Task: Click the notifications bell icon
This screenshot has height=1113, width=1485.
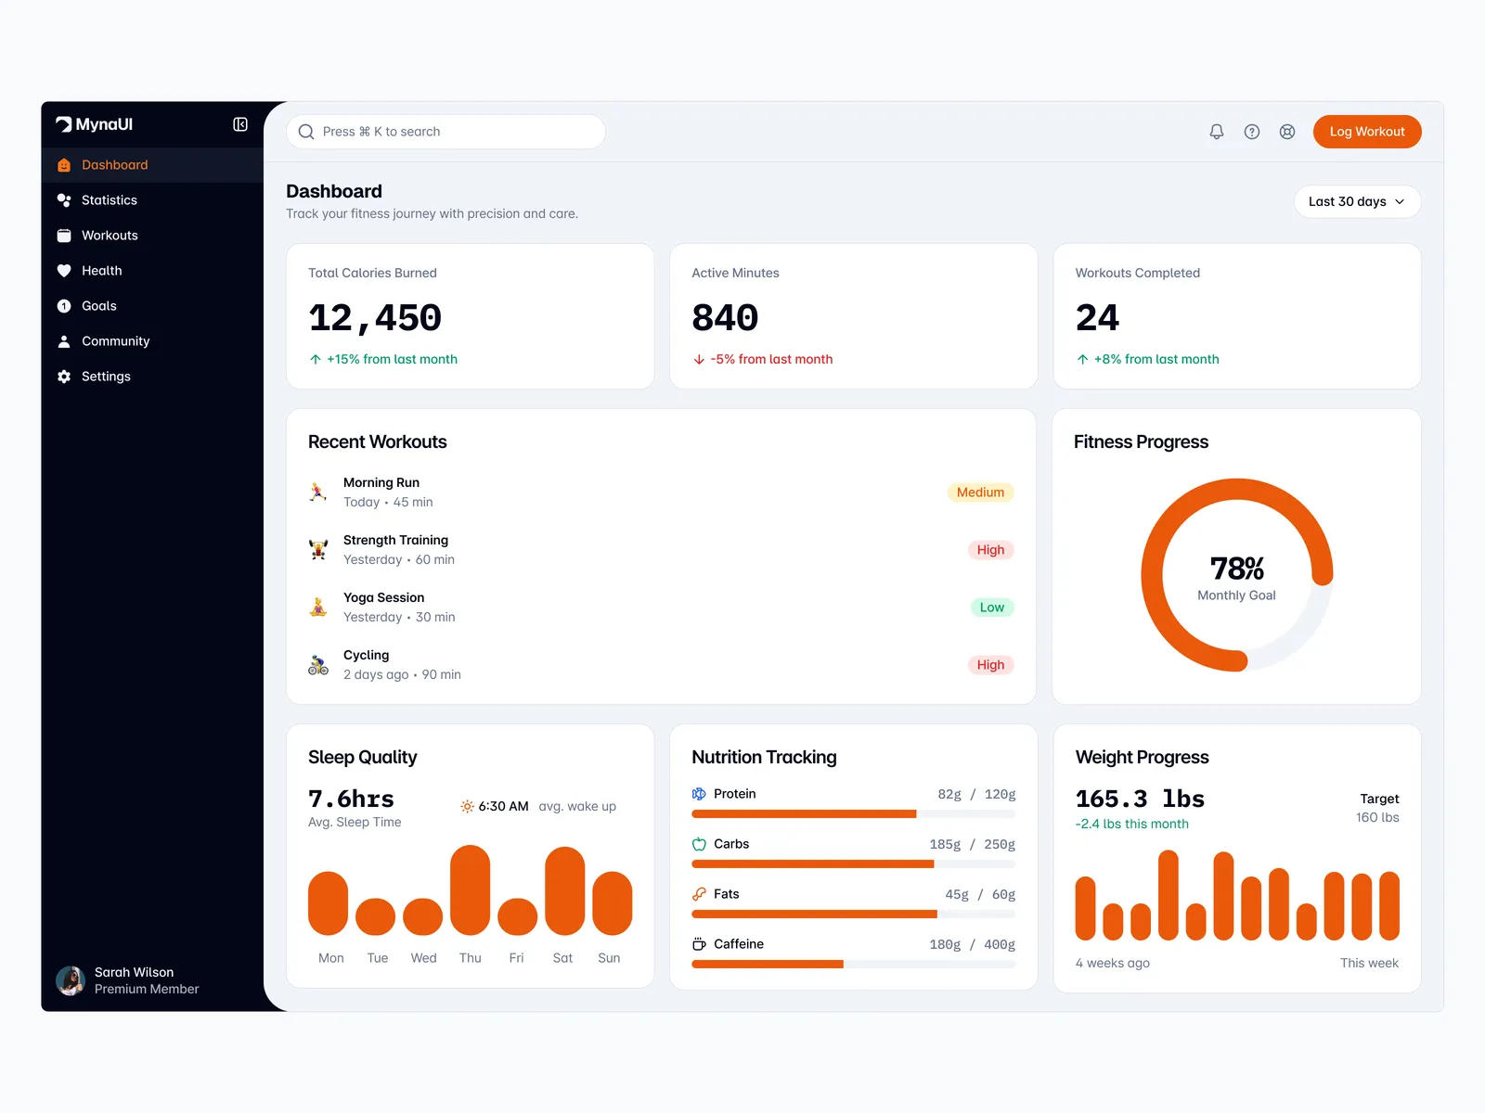Action: tap(1216, 132)
